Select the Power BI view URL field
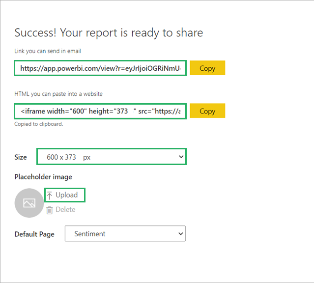 click(x=100, y=68)
